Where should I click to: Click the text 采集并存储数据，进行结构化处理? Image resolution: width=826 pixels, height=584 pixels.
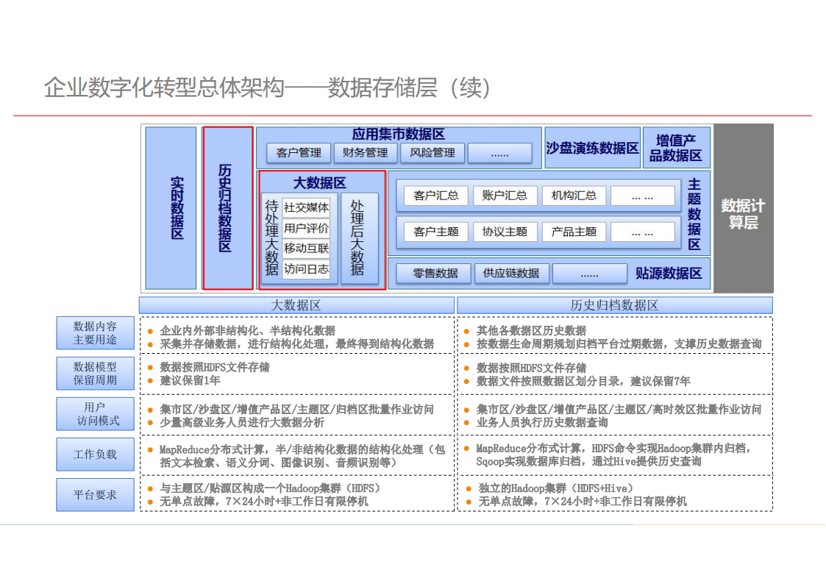[242, 344]
